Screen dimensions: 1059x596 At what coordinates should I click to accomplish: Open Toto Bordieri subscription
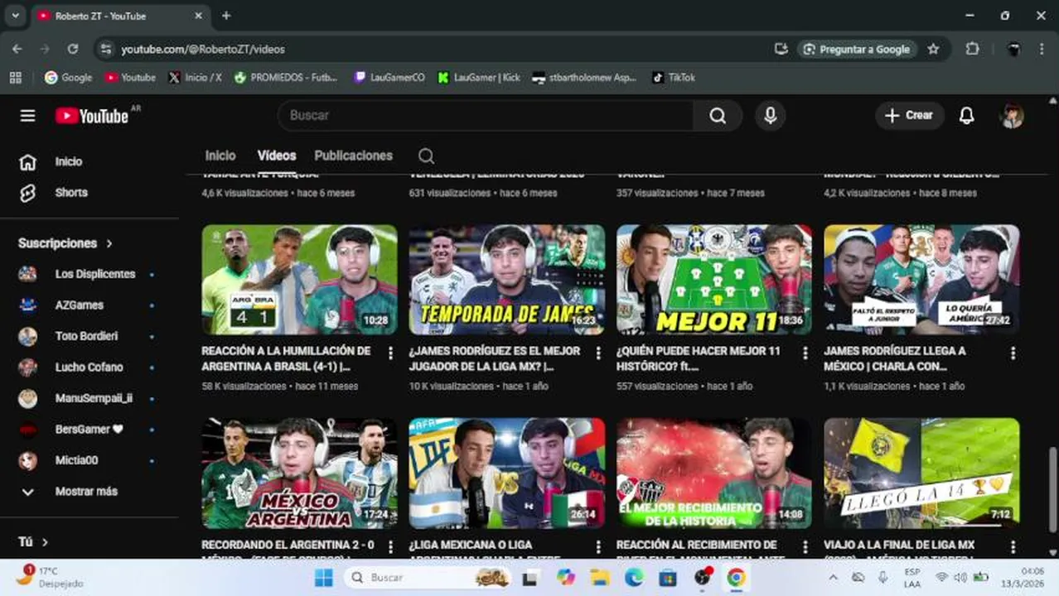[x=87, y=336]
